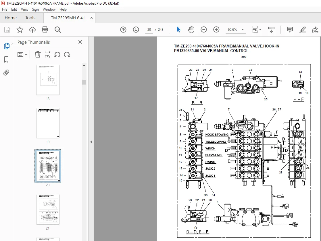Viewport: 321px width, 241px height.
Task: Open the Fill & Sign pen tool
Action: 315,30
